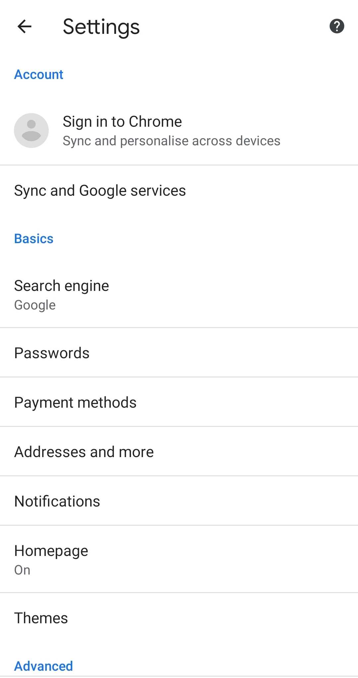Screen dimensions: 358x678
Task: Tap the grey profile avatar icon
Action: click(x=31, y=130)
